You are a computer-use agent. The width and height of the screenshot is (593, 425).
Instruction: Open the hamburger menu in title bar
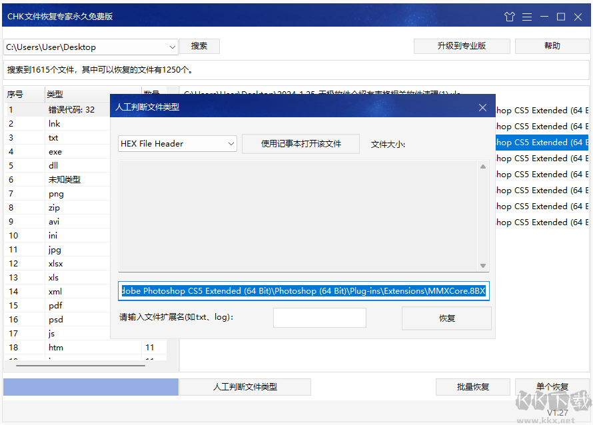527,17
